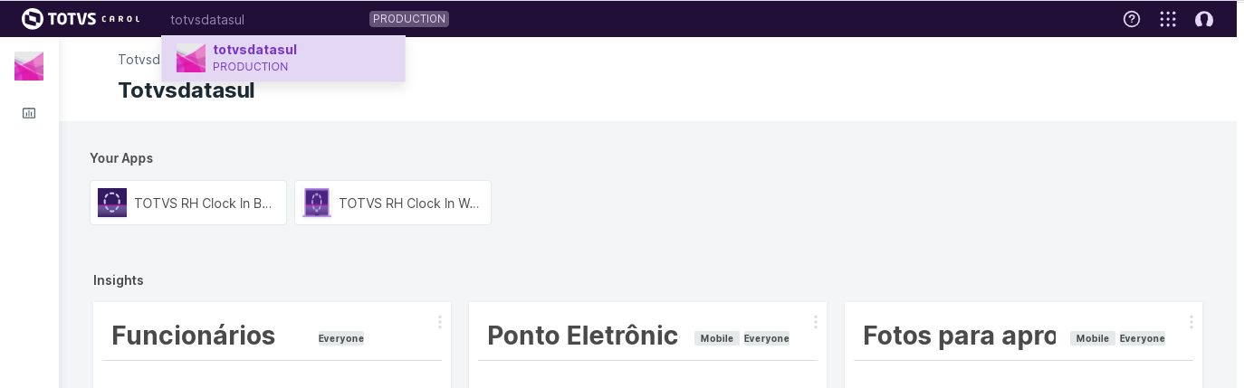Open the Fotos para apro insight title

click(959, 336)
